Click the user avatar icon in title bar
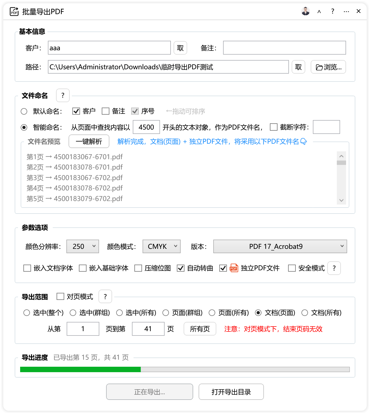 [x=306, y=11]
